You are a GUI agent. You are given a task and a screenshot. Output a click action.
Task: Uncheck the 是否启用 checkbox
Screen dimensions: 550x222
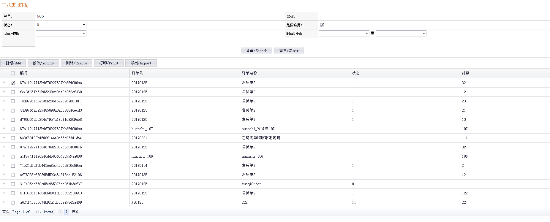tap(322, 25)
